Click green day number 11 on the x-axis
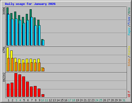The image size is (132, 103). click(x=46, y=100)
